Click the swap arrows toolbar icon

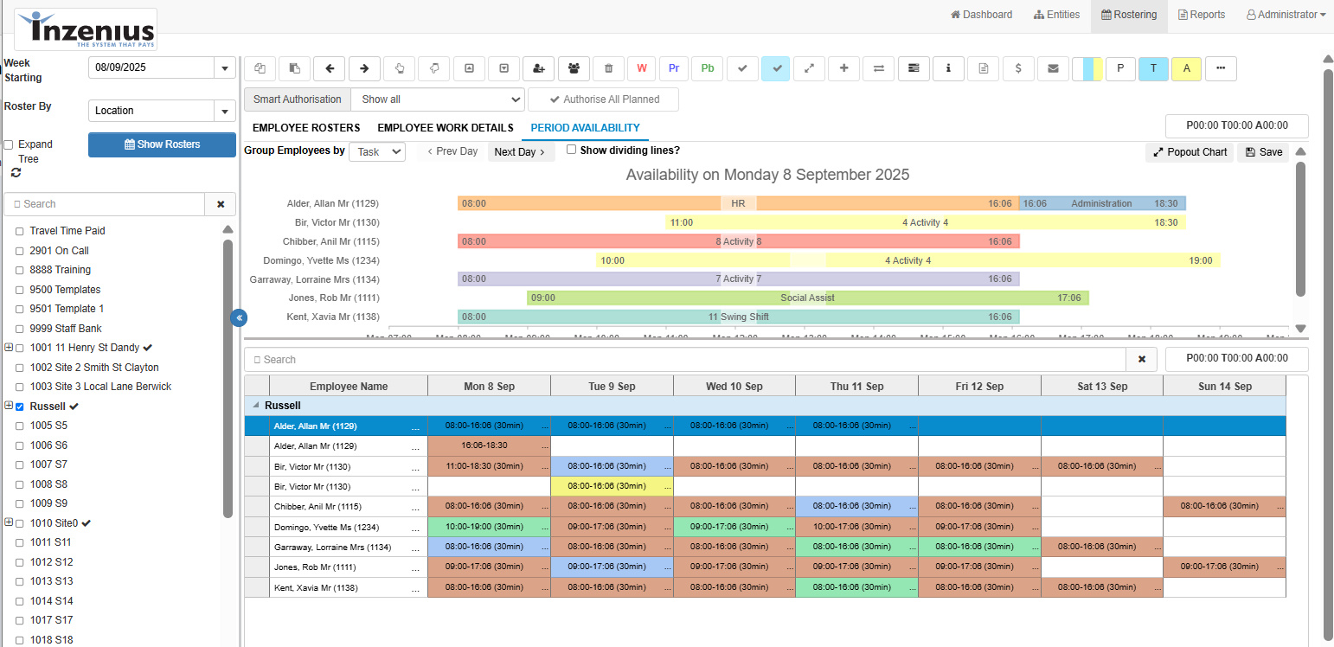pos(879,68)
